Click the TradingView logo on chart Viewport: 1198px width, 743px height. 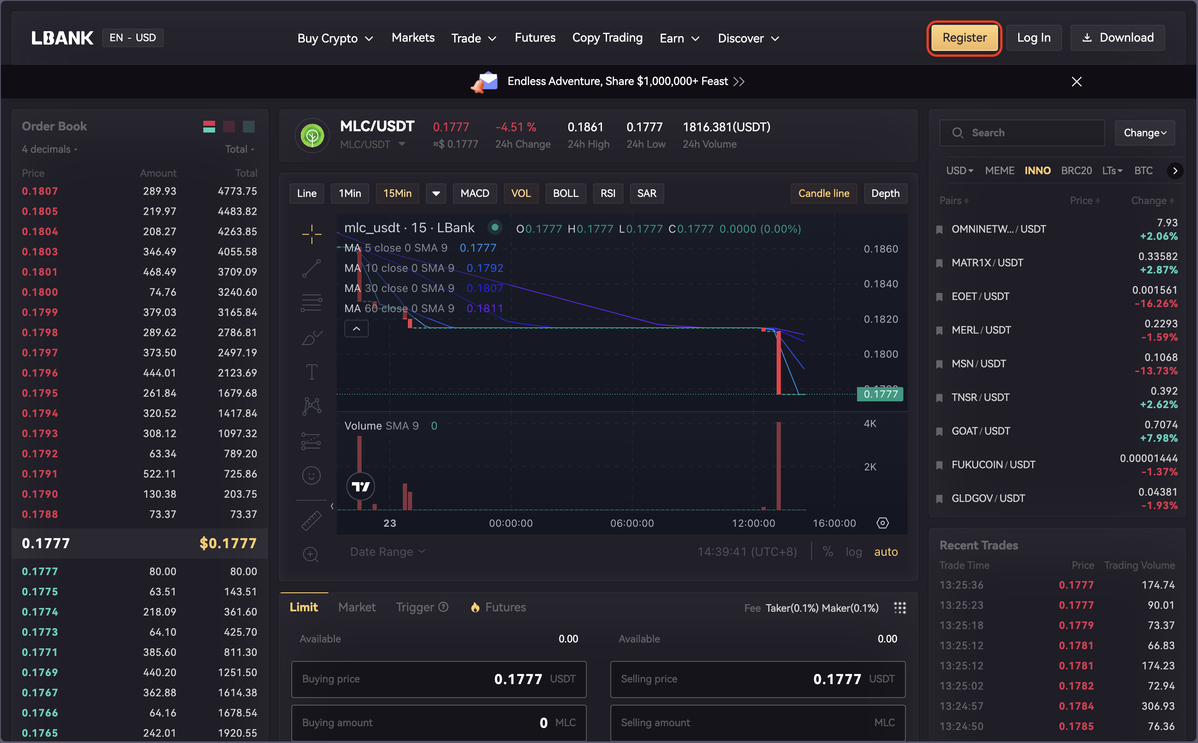[x=361, y=486]
